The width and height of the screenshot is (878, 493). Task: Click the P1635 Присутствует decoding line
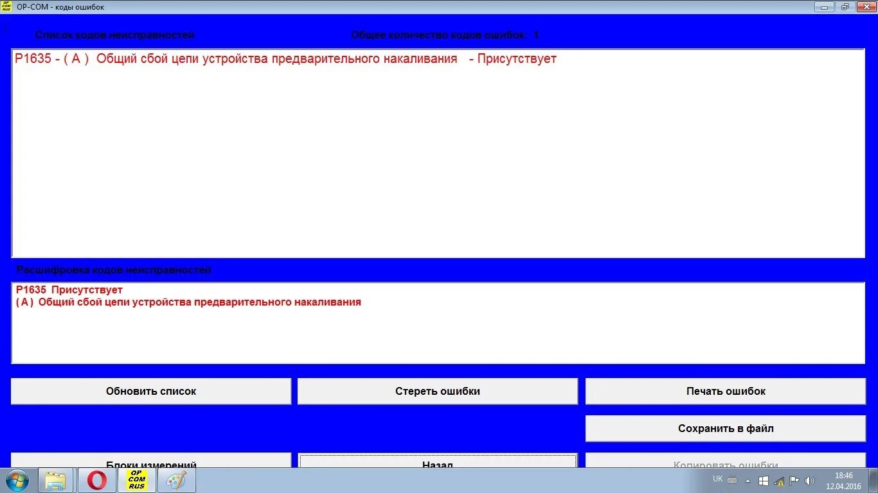click(x=69, y=290)
